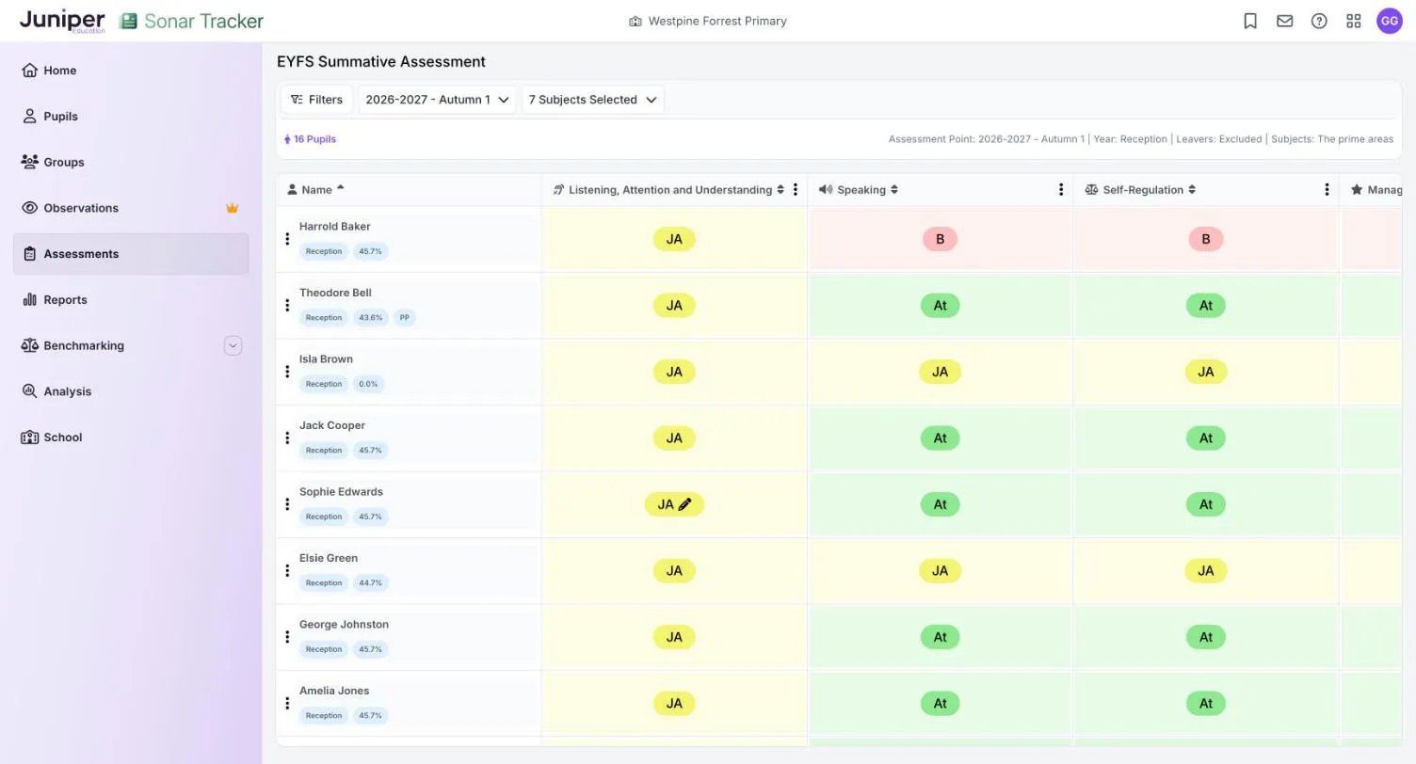Select pupil name Jack Cooper
This screenshot has height=764, width=1416.
coord(332,425)
